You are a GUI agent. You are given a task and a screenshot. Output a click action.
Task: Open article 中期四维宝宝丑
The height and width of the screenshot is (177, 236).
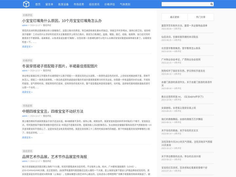pyautogui.click(x=53, y=111)
